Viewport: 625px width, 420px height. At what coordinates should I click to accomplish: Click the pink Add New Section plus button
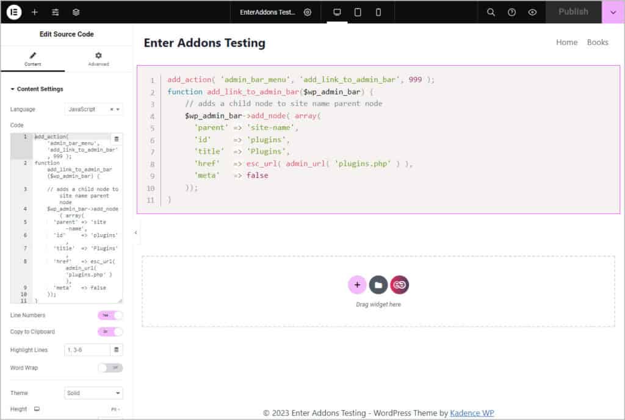357,285
